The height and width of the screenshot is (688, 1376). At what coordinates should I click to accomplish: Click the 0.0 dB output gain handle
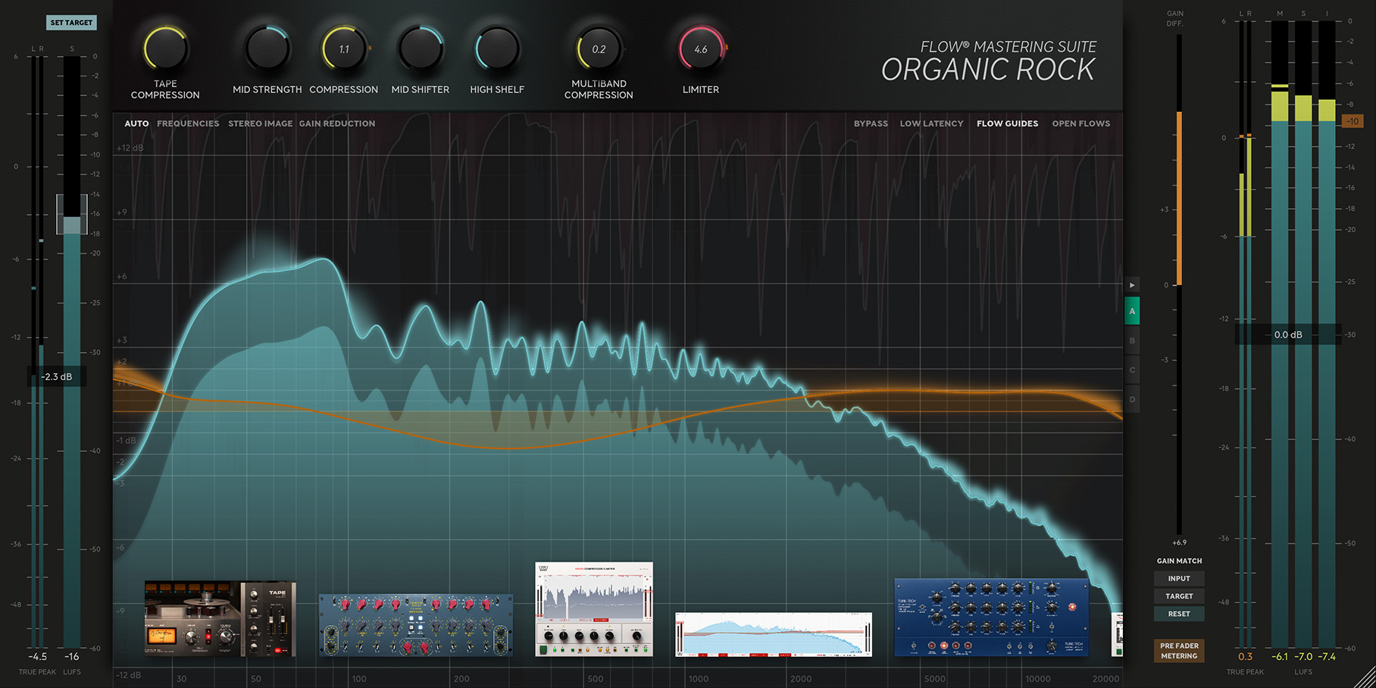click(x=1288, y=335)
